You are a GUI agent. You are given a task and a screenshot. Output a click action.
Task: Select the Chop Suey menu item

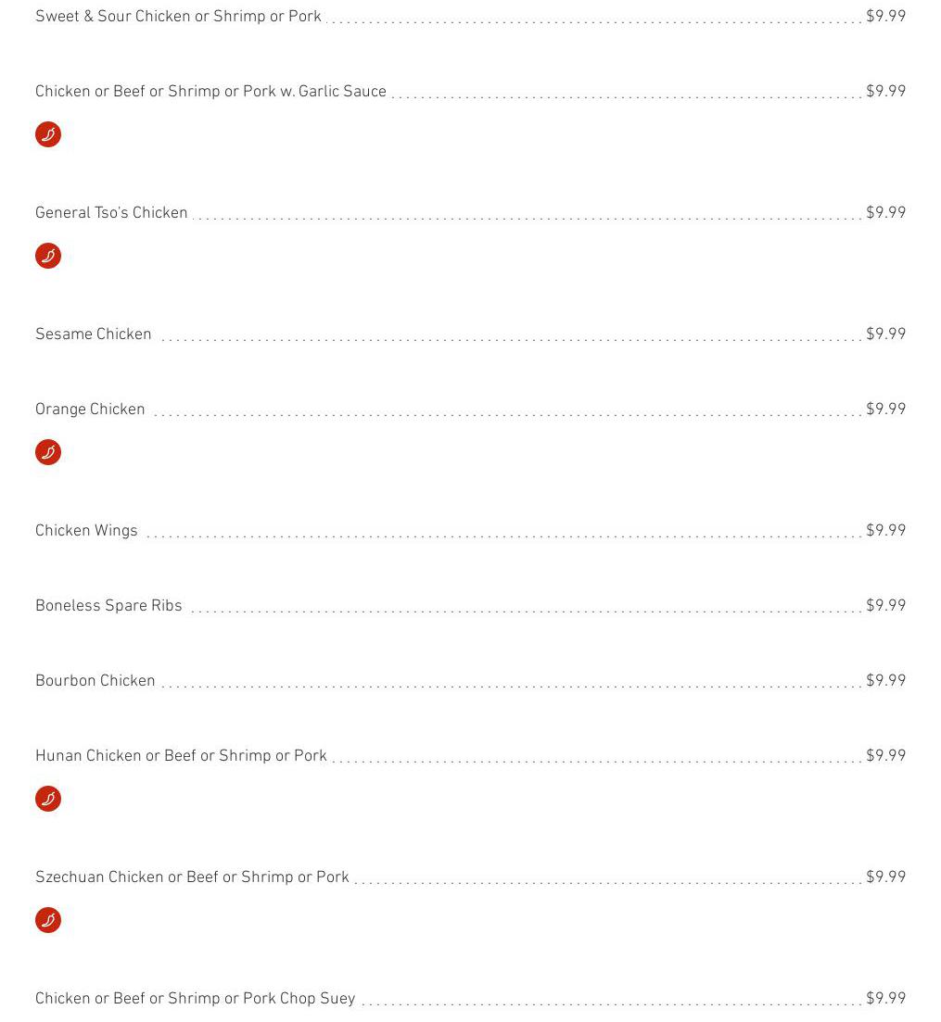[195, 999]
